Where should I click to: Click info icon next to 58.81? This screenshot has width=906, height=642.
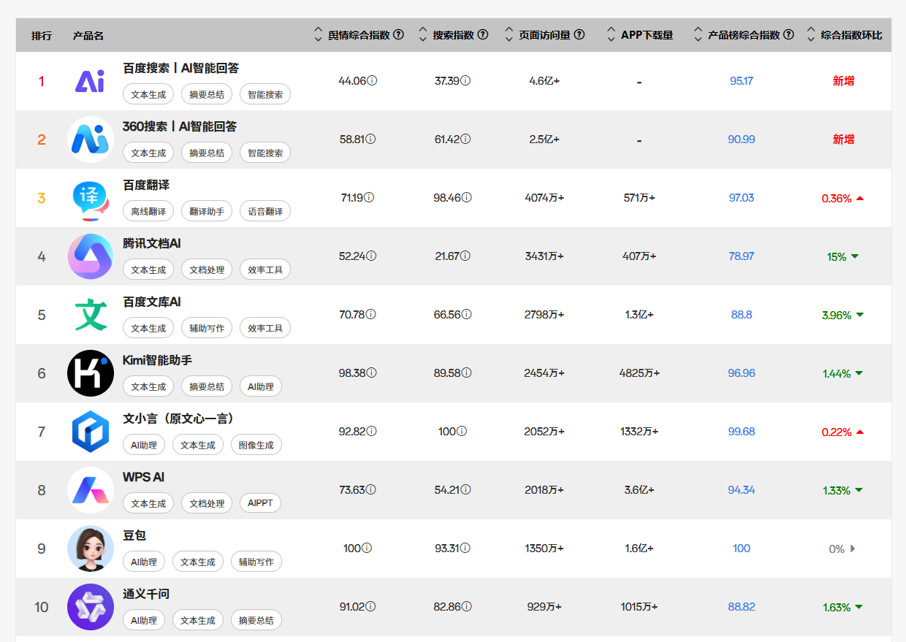click(x=370, y=140)
